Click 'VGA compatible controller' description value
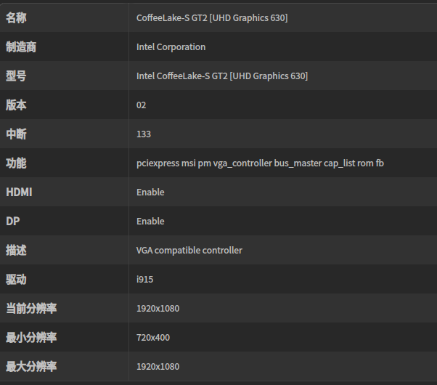 coord(189,250)
